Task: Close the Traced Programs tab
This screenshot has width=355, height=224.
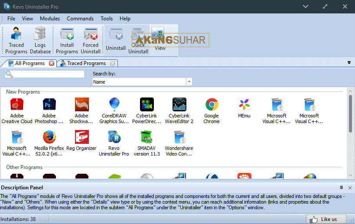Action: (x=113, y=63)
